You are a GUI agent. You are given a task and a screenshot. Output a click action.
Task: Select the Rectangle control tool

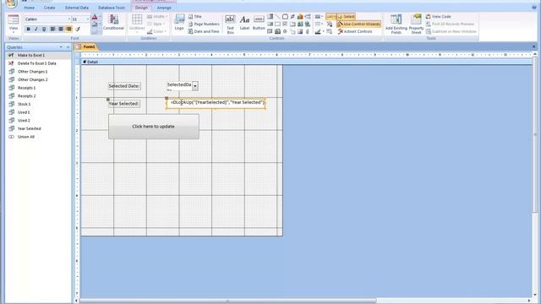click(278, 24)
